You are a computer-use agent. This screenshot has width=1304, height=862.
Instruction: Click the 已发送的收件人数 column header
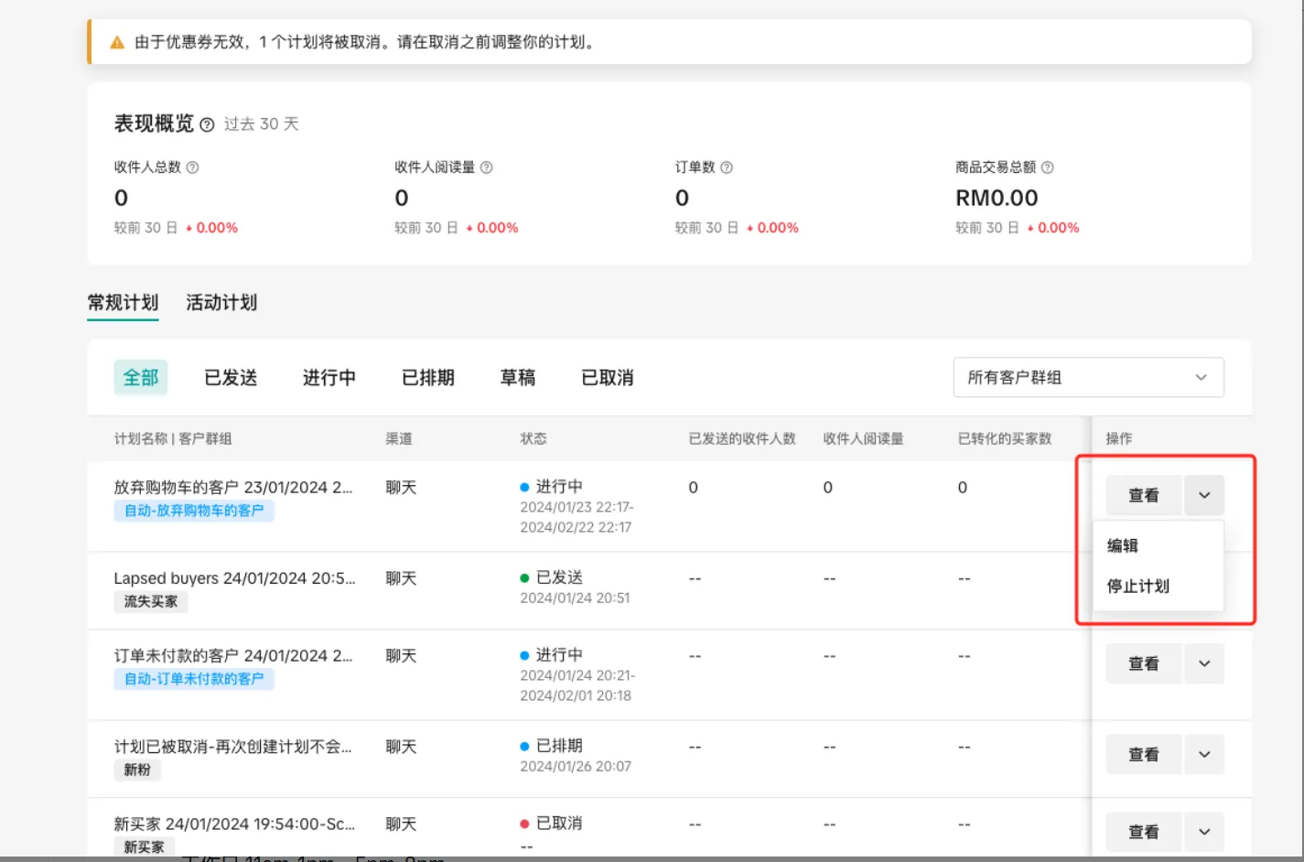[x=742, y=438]
